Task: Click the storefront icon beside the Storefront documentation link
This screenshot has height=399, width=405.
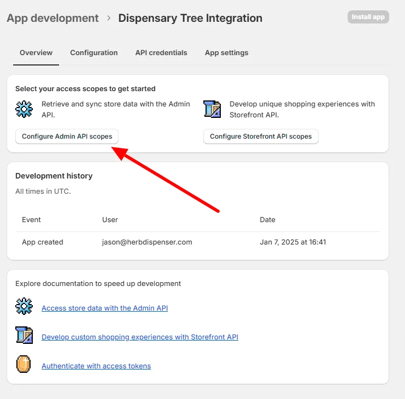Action: pyautogui.click(x=24, y=335)
